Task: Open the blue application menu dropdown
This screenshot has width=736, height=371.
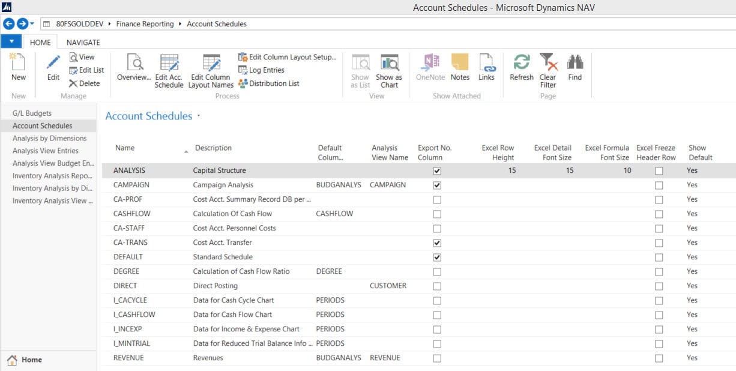Action: tap(11, 42)
